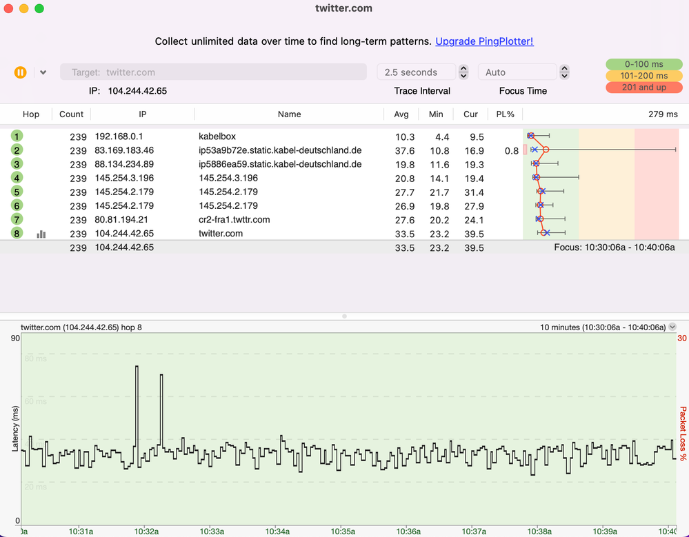Click the 279 ms graph scale label
The width and height of the screenshot is (689, 537).
(x=663, y=114)
